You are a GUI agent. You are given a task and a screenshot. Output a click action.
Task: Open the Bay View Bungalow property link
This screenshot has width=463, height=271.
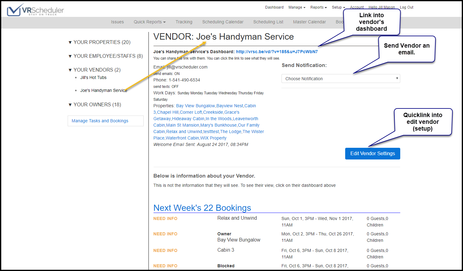(x=196, y=106)
